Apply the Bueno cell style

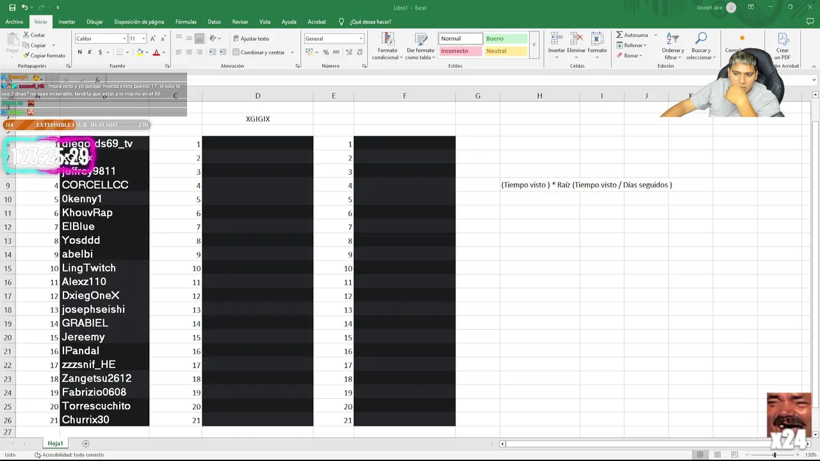[505, 38]
